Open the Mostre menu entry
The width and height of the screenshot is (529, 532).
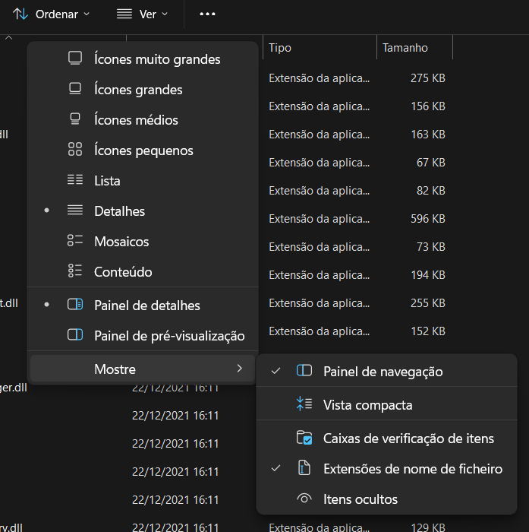coord(143,369)
